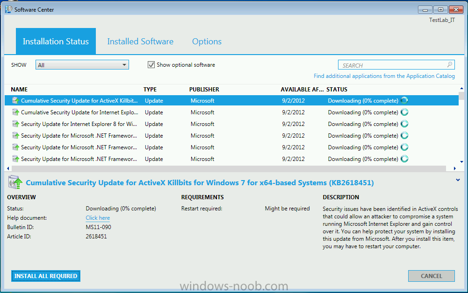468x293 pixels.
Task: Click the list scroll down arrow
Action: point(461,162)
